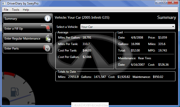The height and width of the screenshot is (107, 180).
Task: Open the Enter Parts page
Action: pyautogui.click(x=28, y=48)
